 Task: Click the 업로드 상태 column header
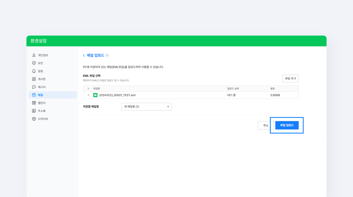[x=233, y=89]
